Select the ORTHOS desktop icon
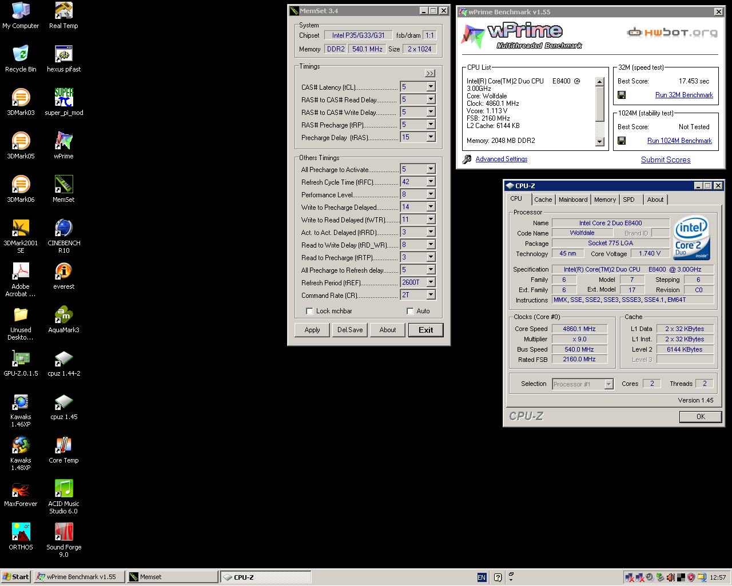The width and height of the screenshot is (732, 586). point(21,537)
